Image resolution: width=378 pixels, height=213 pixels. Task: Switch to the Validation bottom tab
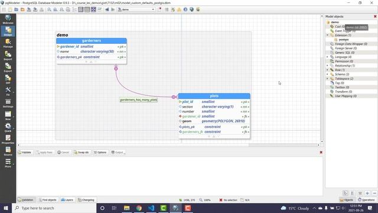[26, 200]
